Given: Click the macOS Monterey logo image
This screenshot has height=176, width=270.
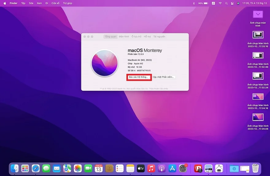Looking at the screenshot, I should 105,63.
